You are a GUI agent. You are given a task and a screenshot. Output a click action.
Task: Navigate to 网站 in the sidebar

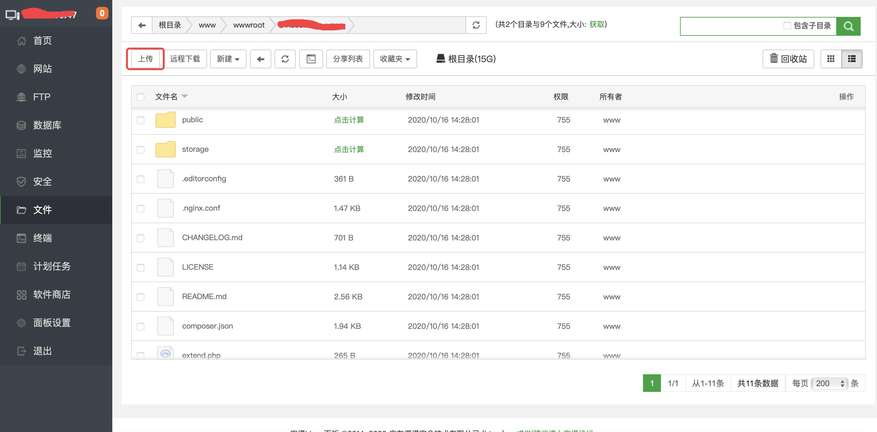[42, 69]
